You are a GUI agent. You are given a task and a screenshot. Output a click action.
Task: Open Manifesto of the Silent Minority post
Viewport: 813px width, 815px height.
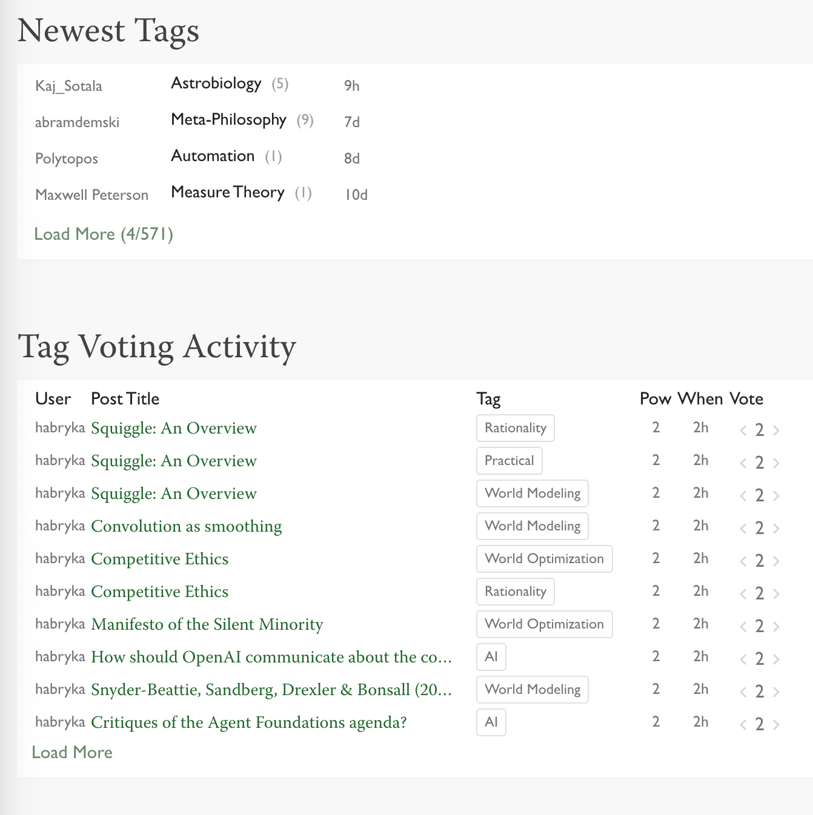pyautogui.click(x=207, y=624)
